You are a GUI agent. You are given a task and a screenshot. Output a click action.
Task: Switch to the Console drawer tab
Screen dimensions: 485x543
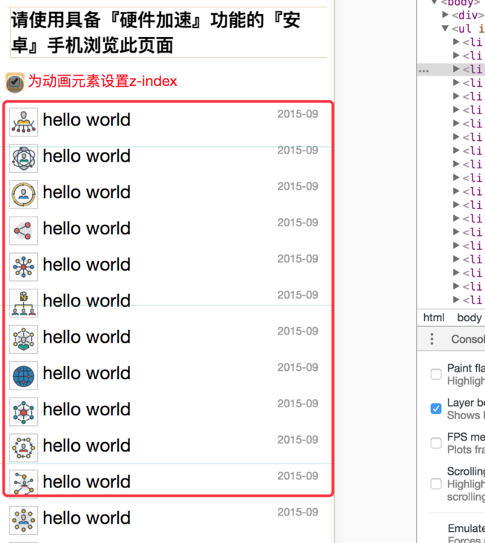pos(468,339)
